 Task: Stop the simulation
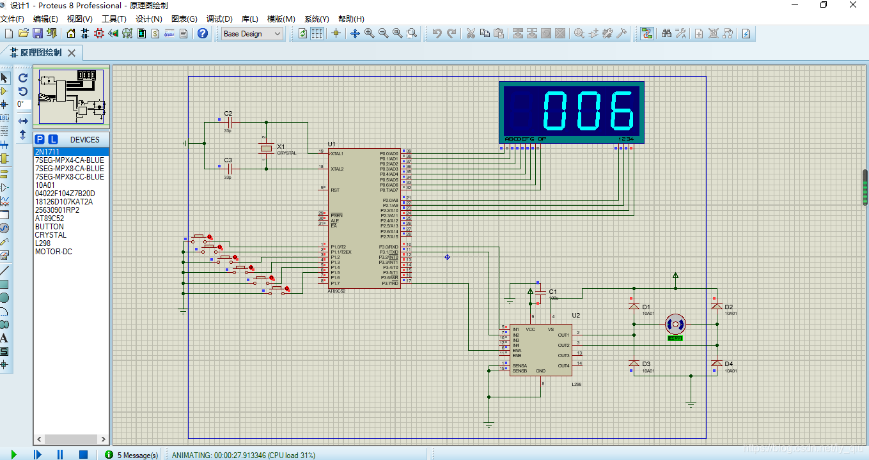83,454
